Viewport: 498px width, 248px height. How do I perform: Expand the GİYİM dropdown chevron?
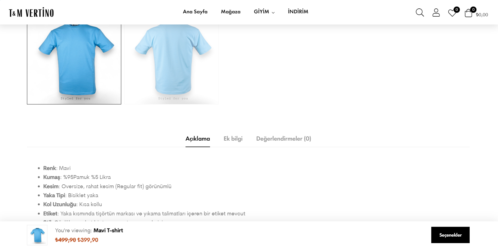click(x=273, y=13)
